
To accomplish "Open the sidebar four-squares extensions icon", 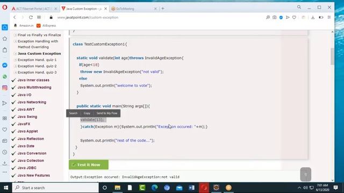I will [5, 118].
